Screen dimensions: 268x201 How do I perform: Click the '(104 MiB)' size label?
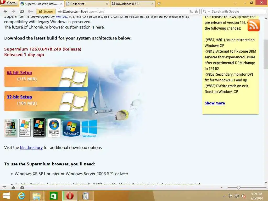(27, 103)
